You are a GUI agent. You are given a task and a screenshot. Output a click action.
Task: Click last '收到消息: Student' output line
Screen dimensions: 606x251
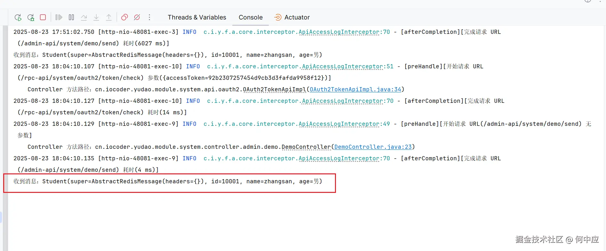[x=168, y=181]
